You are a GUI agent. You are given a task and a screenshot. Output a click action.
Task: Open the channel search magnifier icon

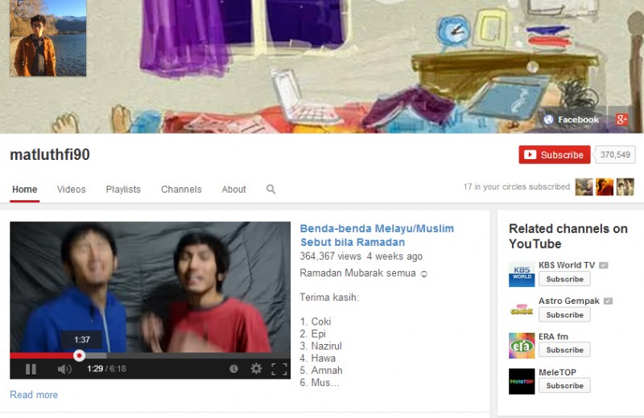coord(270,190)
